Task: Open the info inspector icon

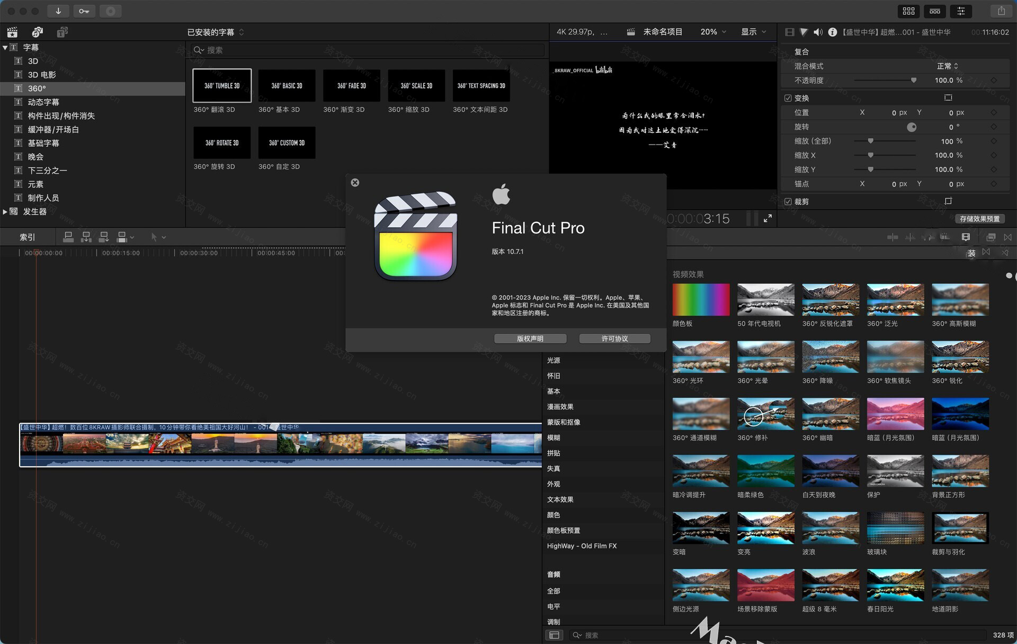Action: 832,32
